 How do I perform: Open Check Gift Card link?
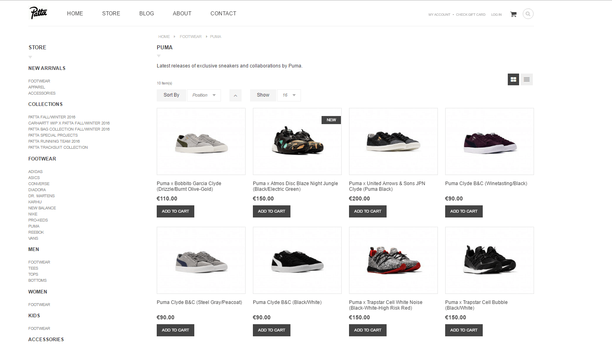471,15
